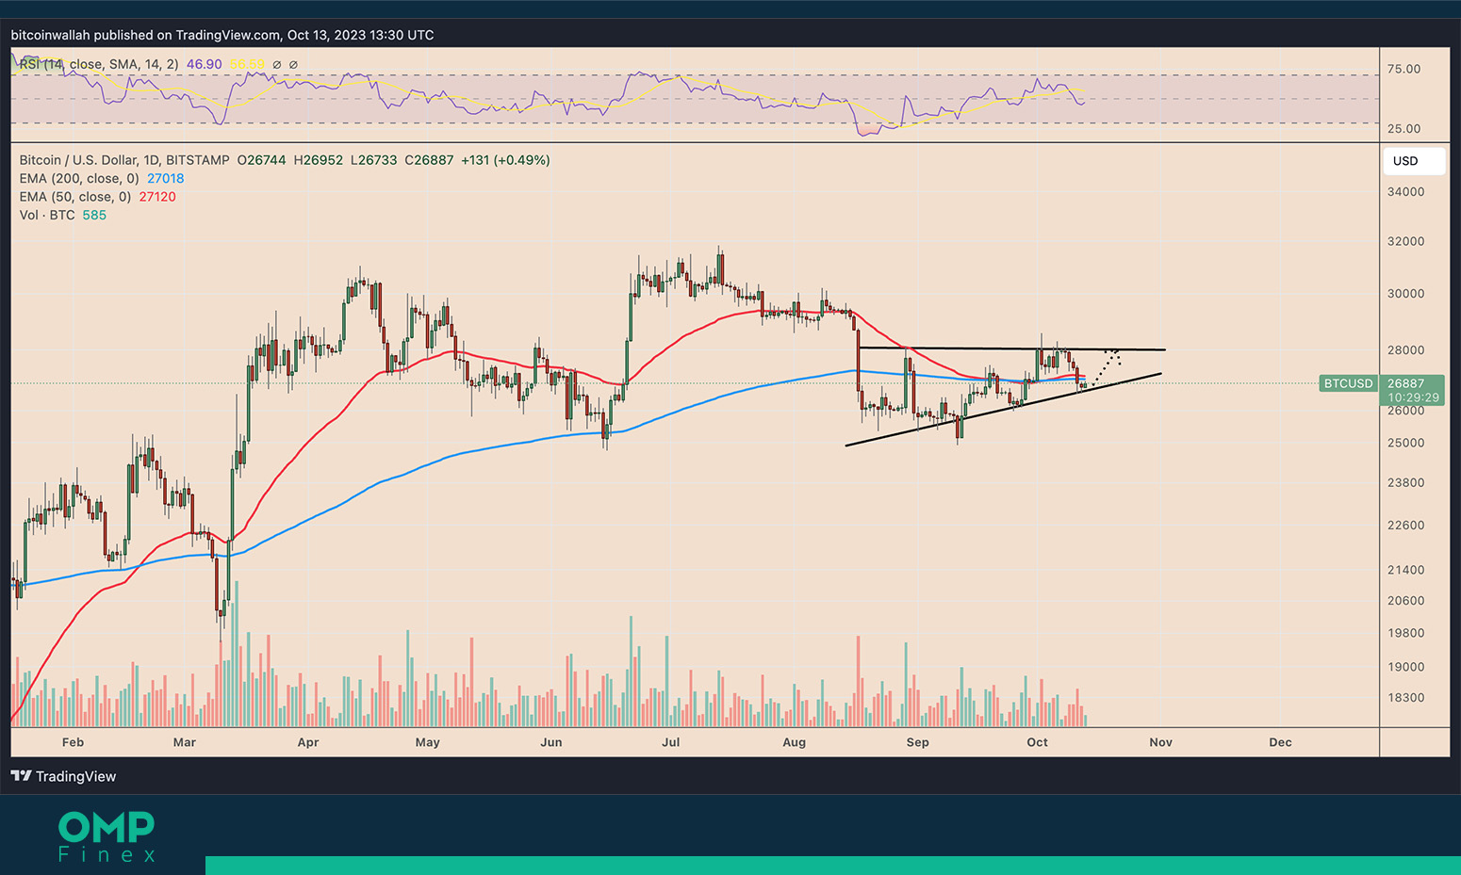Open the RSI (14, close, SMA, 14, 2) legend
Screen dimensions: 1461x875
click(x=98, y=64)
